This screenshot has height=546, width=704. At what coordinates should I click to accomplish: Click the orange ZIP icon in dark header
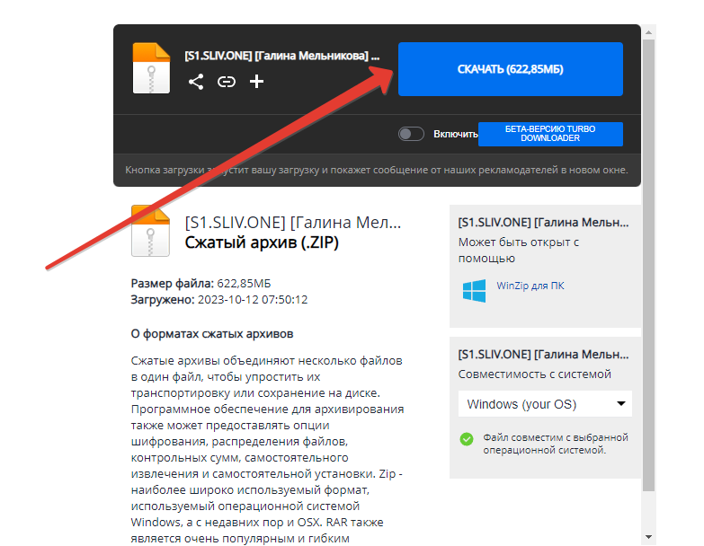tap(151, 68)
